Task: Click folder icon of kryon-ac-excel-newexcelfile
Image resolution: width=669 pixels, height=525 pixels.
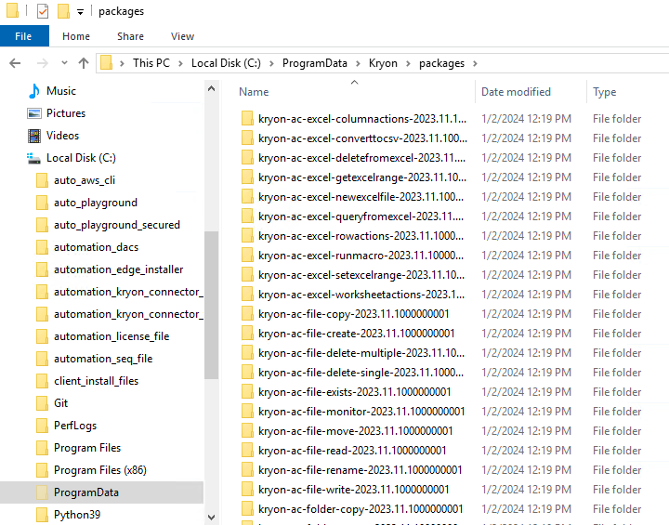Action: coord(247,197)
